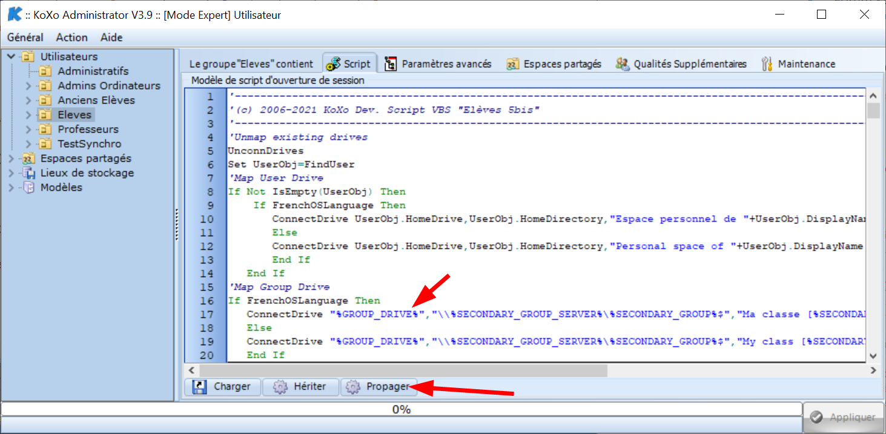Select Modèles in the tree
Image resolution: width=886 pixels, height=434 pixels.
[x=61, y=187]
